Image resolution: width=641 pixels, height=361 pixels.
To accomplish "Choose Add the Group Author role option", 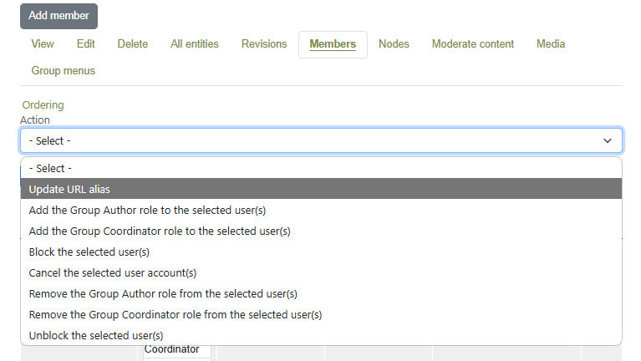I will pyautogui.click(x=147, y=210).
